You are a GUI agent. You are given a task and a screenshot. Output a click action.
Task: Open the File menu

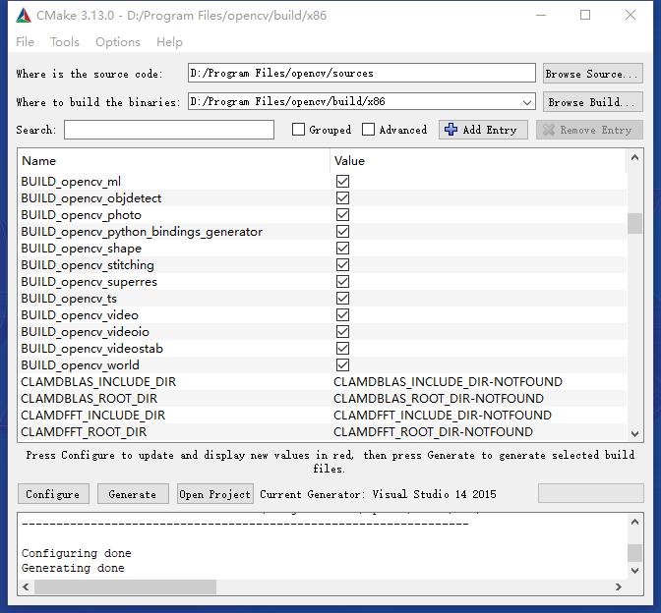[25, 42]
